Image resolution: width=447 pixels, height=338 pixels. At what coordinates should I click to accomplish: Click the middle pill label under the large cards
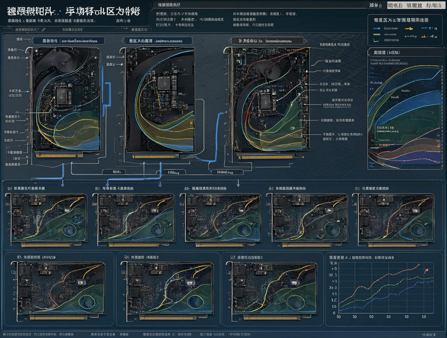(x=174, y=172)
